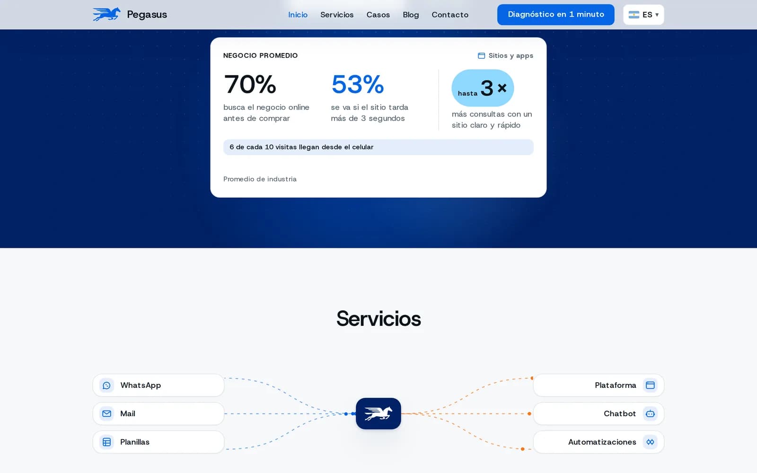Image resolution: width=757 pixels, height=473 pixels.
Task: Click the Servicios section heading
Action: 378,319
